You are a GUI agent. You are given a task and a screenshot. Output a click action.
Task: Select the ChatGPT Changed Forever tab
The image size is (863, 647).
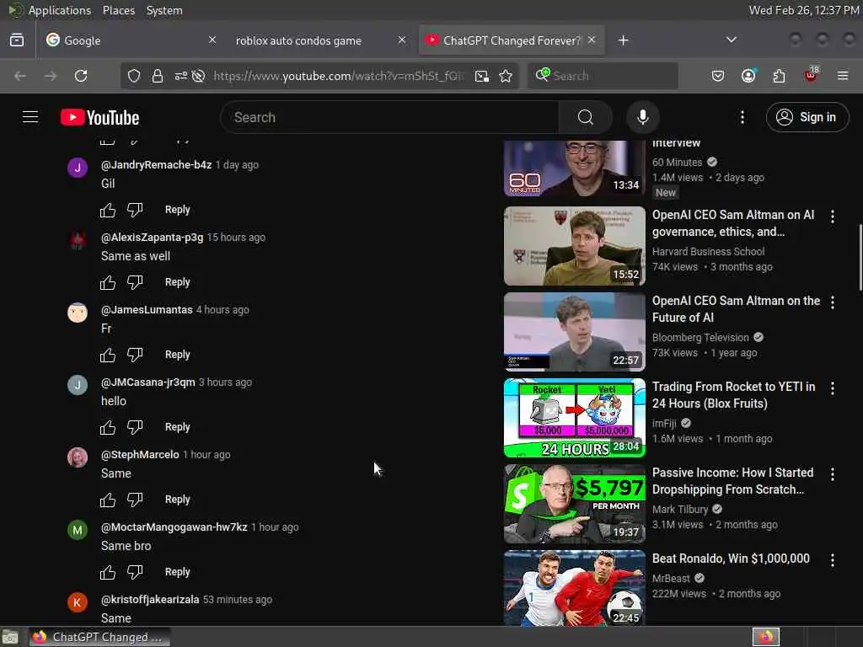[x=512, y=40]
